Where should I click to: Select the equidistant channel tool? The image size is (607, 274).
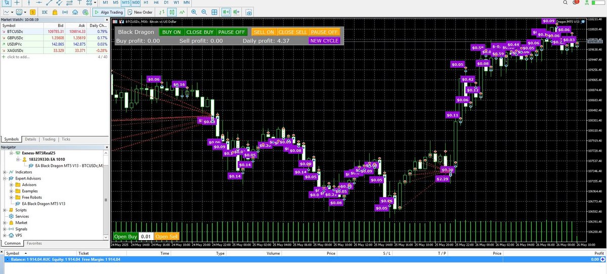tap(59, 3)
